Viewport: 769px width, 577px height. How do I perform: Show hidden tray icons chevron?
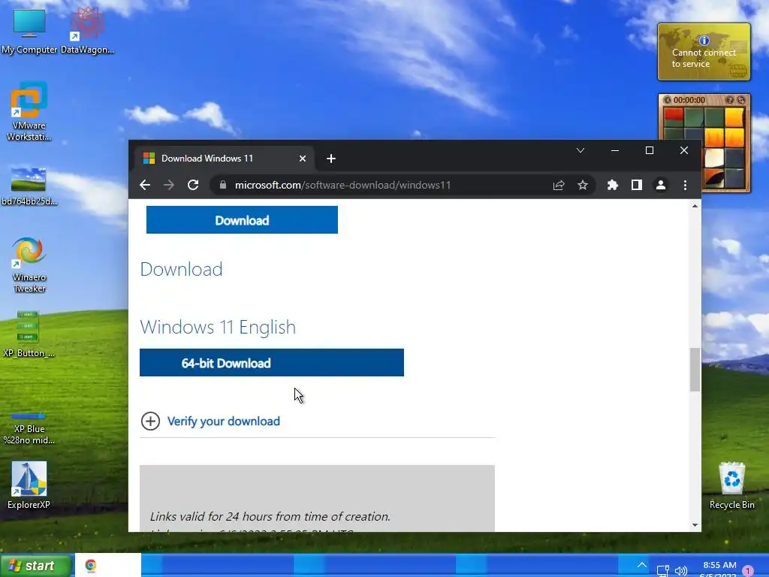click(641, 565)
